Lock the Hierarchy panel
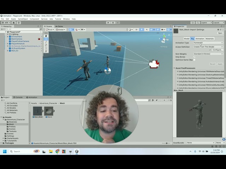This screenshot has height=169, width=226. 38,26
